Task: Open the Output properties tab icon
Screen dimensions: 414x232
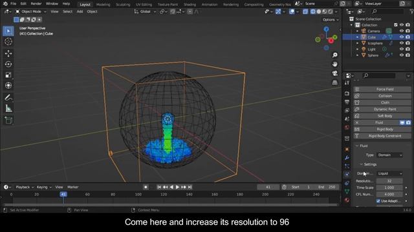Action: [347, 102]
